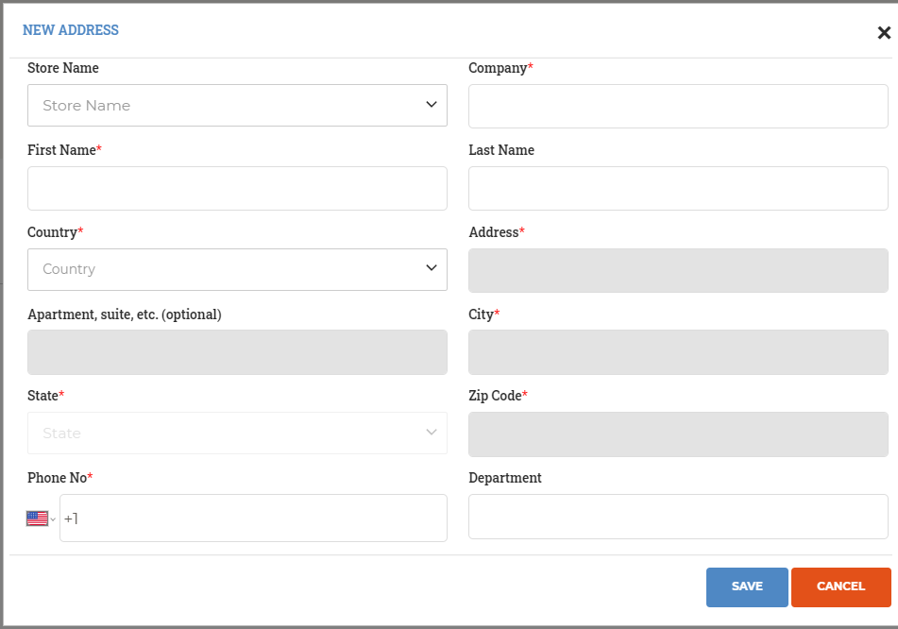Click the US flag country code icon

tap(37, 518)
